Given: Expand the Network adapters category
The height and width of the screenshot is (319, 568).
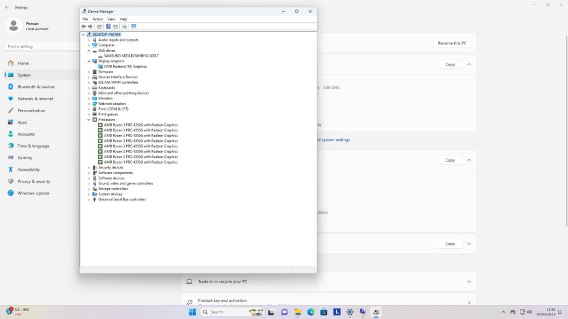Looking at the screenshot, I should click(88, 104).
